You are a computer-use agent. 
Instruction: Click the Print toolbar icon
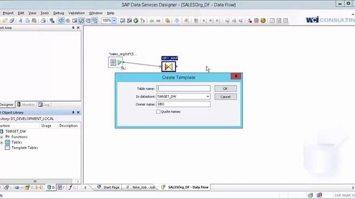(x=43, y=20)
